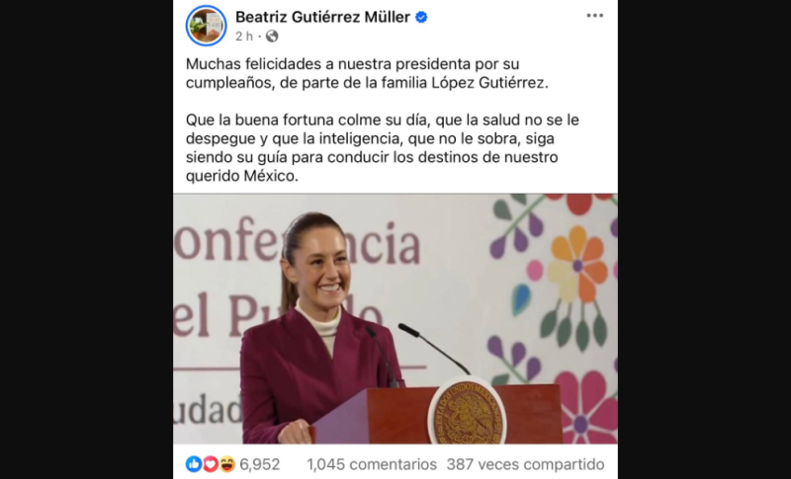Click the birthday greeting first paragraph text
791x479 pixels.
pyautogui.click(x=367, y=73)
